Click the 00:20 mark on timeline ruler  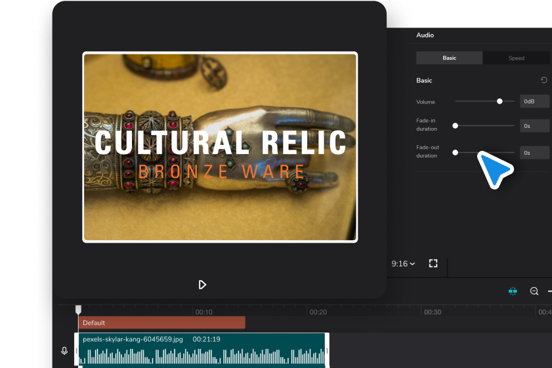318,312
